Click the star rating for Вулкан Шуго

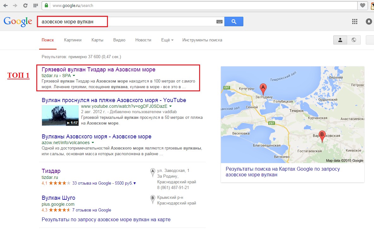(59, 210)
